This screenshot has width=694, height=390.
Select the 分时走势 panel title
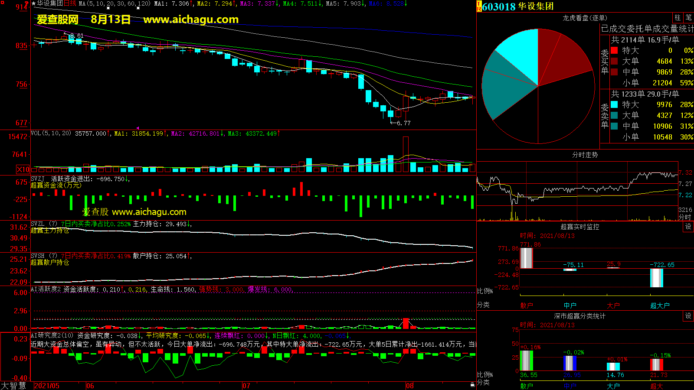(x=585, y=155)
